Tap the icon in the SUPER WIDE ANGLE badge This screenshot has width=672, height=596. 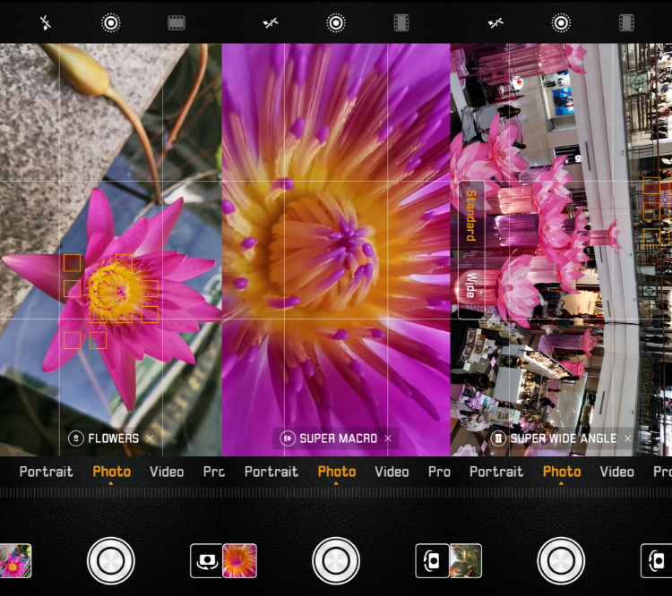coord(498,438)
